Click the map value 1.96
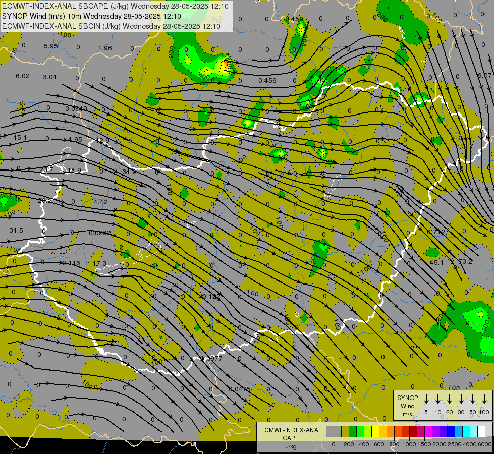The width and height of the screenshot is (494, 454). [x=105, y=48]
